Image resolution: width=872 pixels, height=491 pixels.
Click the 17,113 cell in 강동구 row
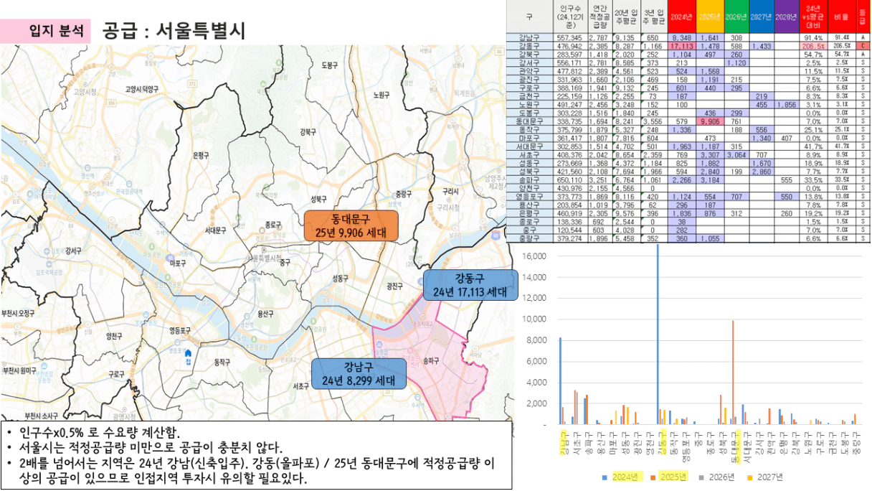682,45
